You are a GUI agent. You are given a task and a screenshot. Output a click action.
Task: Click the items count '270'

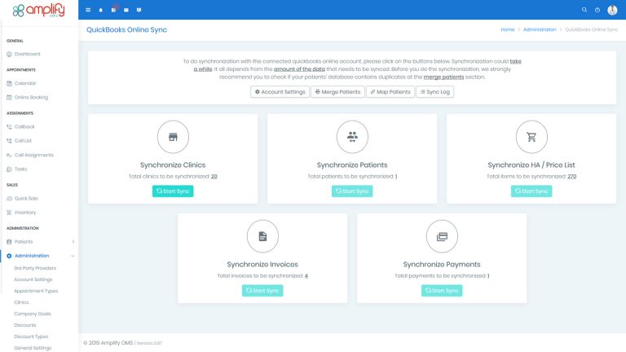coord(571,176)
